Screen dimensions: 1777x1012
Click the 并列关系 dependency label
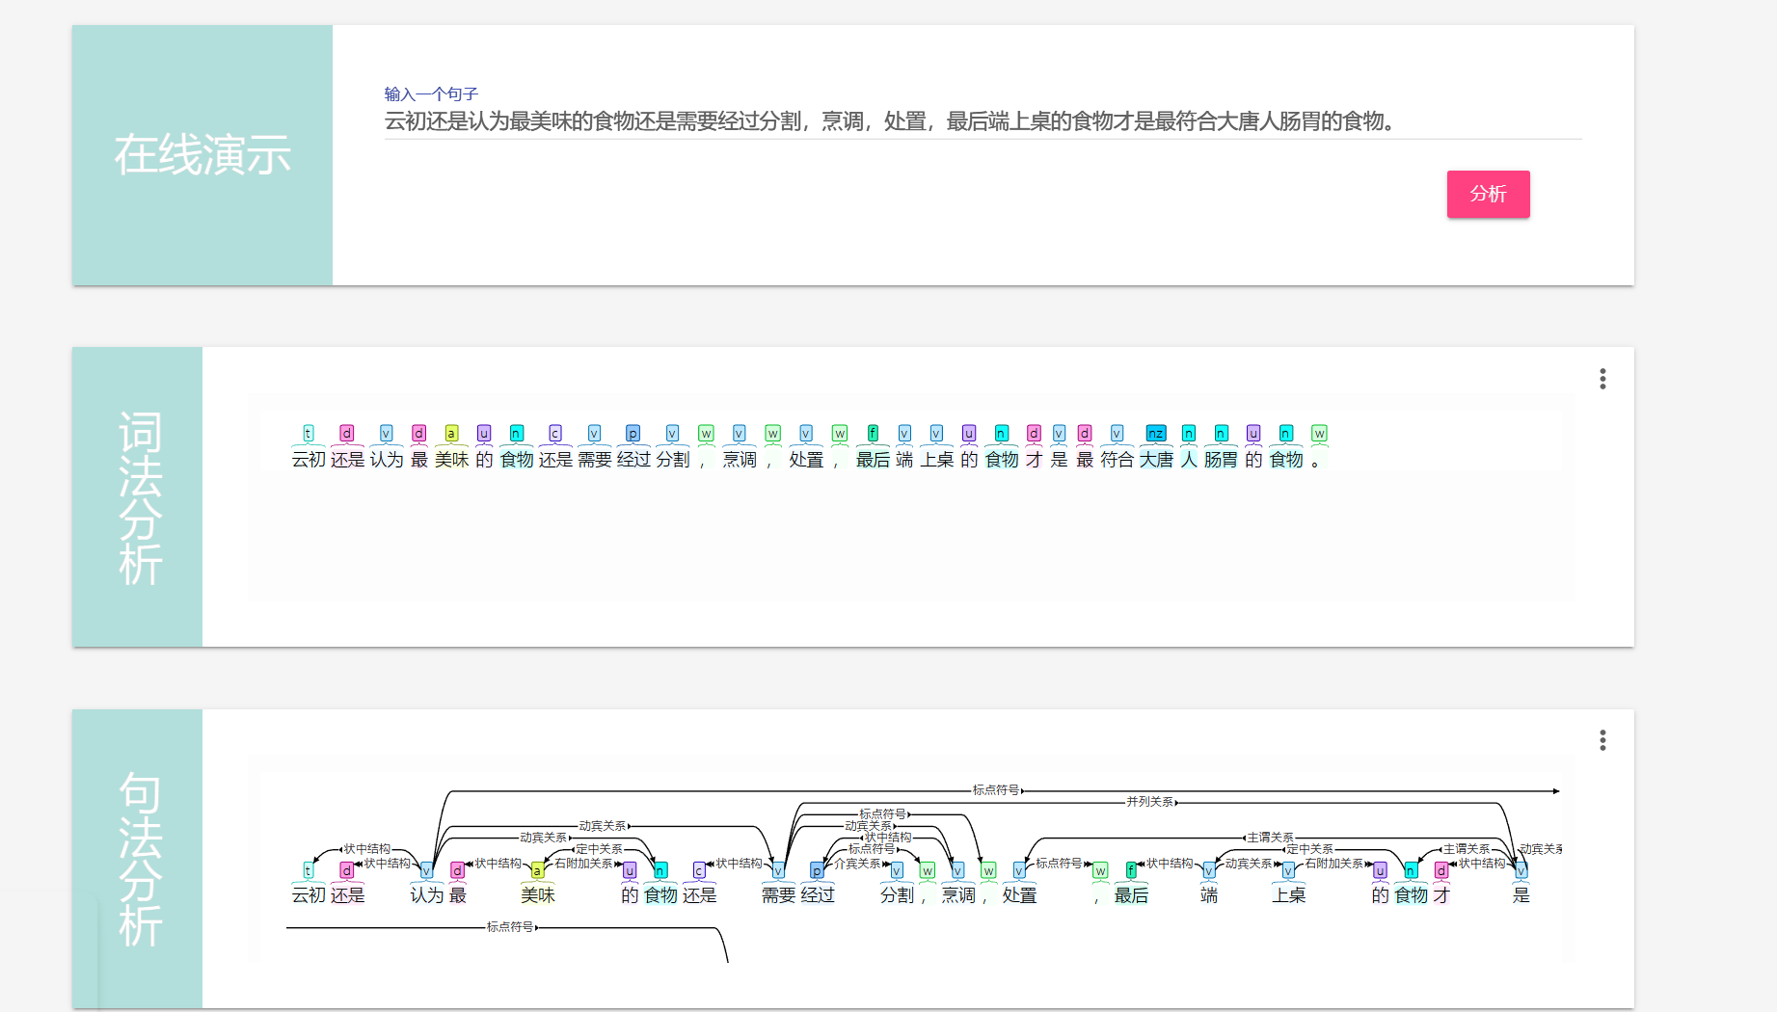(x=1150, y=802)
